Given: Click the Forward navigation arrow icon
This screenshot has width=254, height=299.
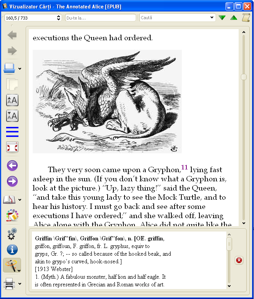Looking at the screenshot, I should [12, 51].
